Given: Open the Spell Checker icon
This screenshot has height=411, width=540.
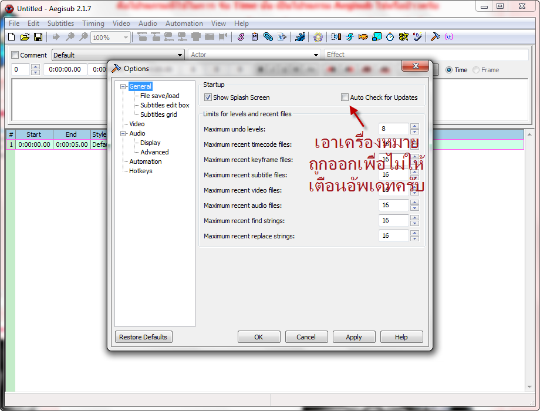Looking at the screenshot, I should click(x=417, y=37).
